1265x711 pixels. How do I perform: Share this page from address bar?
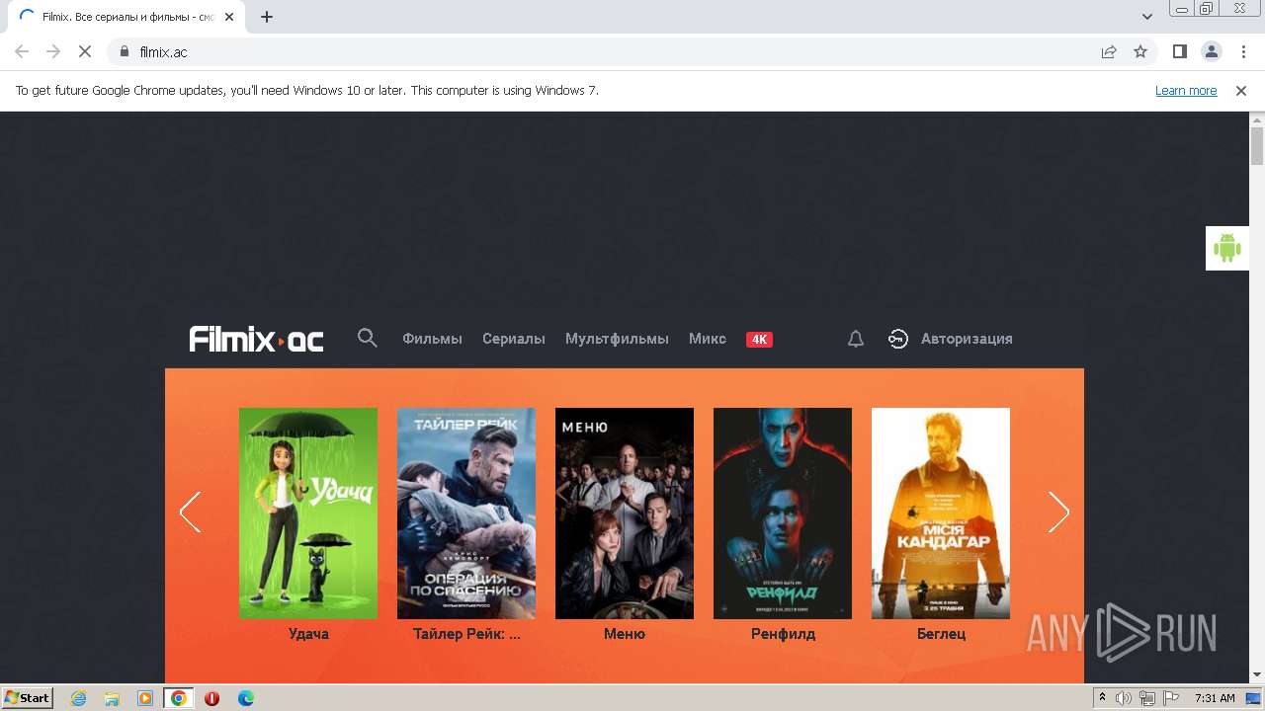1109,51
